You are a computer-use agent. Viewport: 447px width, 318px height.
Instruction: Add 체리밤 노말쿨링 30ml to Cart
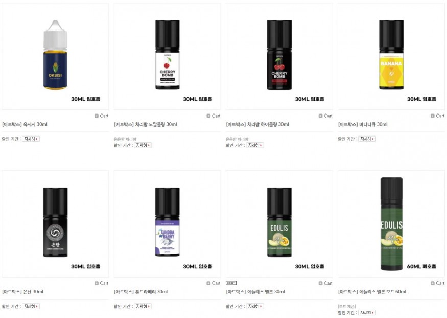[214, 116]
